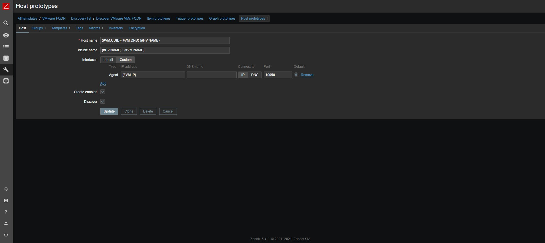Switch to the Groups tab
The width and height of the screenshot is (545, 243).
pyautogui.click(x=39, y=28)
